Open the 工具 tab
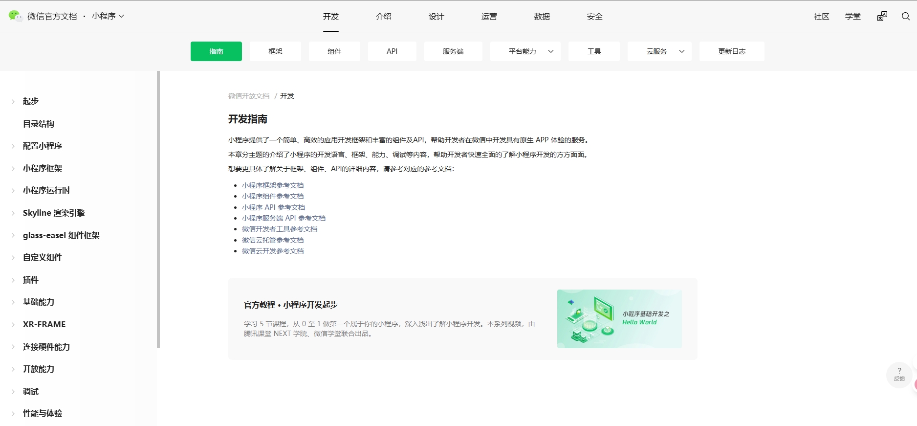Viewport: 917px width, 426px height. 594,51
